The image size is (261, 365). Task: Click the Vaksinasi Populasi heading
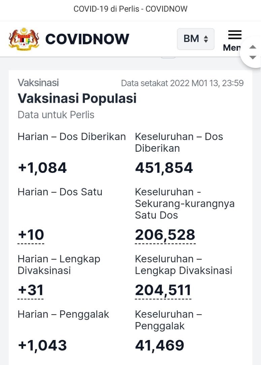pos(77,98)
